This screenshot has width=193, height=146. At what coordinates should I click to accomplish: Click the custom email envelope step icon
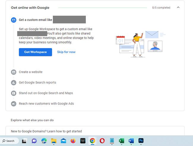click(14, 20)
